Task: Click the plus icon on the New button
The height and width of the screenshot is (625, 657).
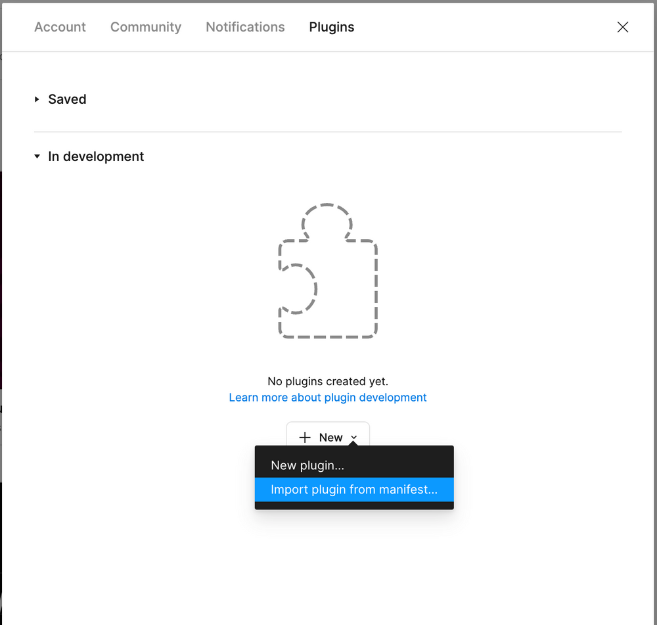Action: (x=305, y=437)
